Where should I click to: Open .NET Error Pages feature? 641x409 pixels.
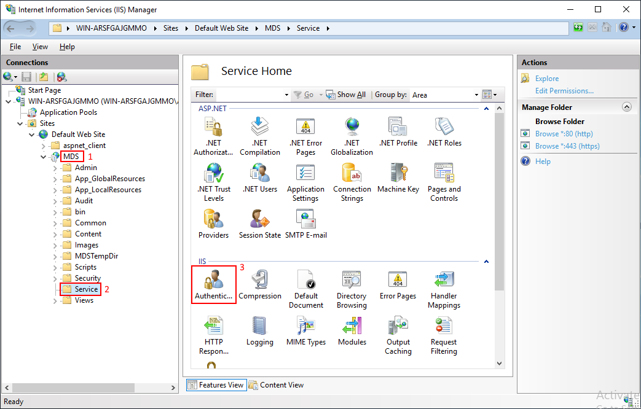click(x=305, y=136)
